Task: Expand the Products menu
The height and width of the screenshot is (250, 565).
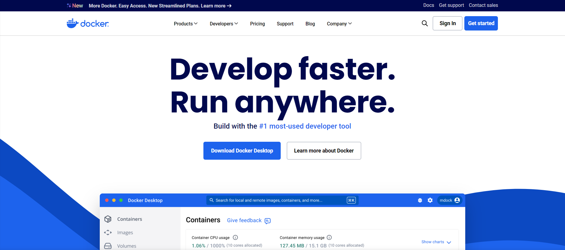Action: [186, 24]
